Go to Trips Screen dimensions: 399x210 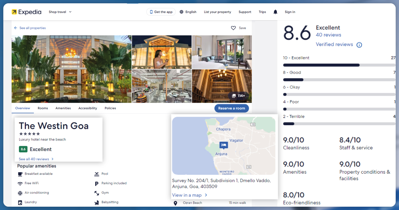pos(262,12)
